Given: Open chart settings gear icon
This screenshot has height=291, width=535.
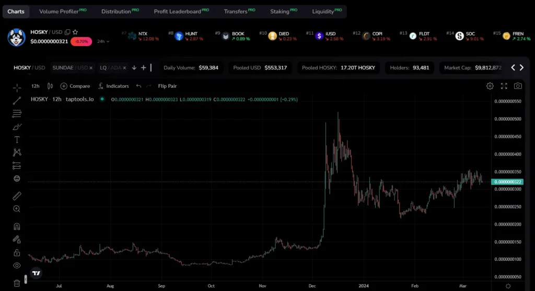Looking at the screenshot, I should (x=490, y=86).
